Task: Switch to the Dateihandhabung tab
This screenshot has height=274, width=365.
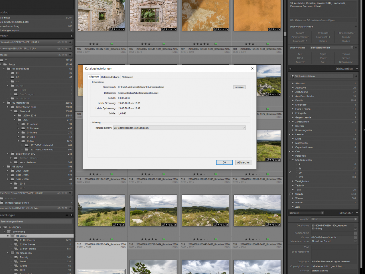Action: pos(110,77)
